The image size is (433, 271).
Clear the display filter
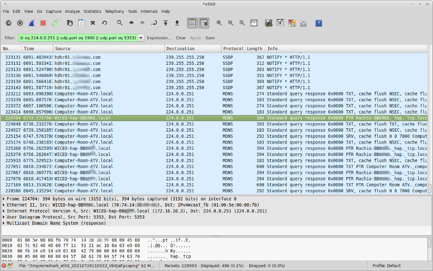(x=181, y=38)
